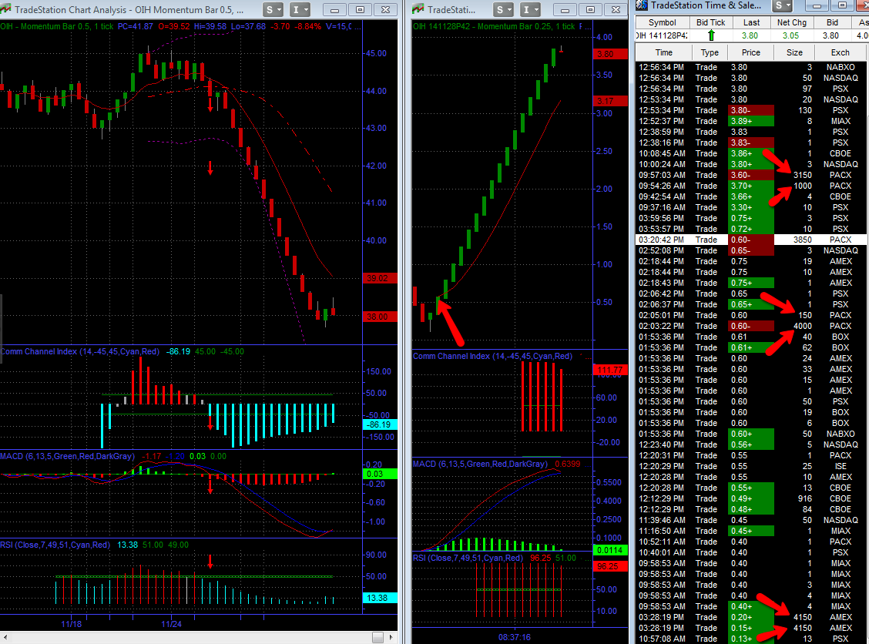Viewport: 869px width, 644px height.
Task: Click the 08:37:16 time label on option chart
Action: (x=515, y=637)
